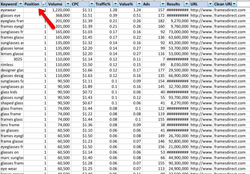Screen dimensions: 250x174
Task: Select the CPC cell $0.72
Action: pos(83,92)
